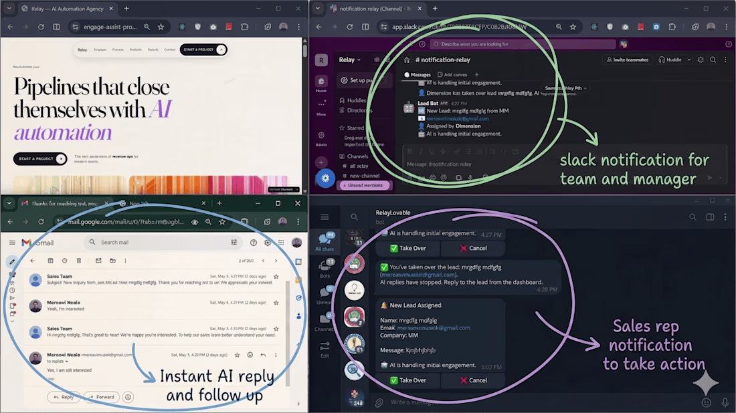This screenshot has height=413, width=736.
Task: Switch to Messages tab in Slack channel
Action: coord(418,75)
